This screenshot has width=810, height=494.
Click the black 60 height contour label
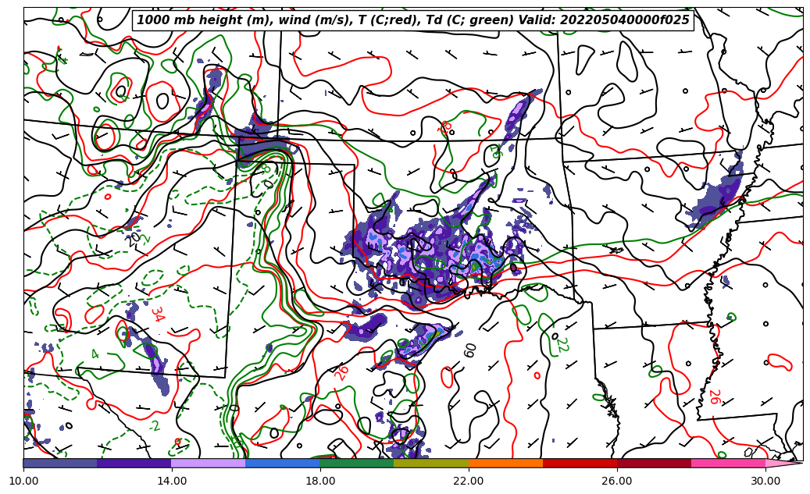click(469, 350)
